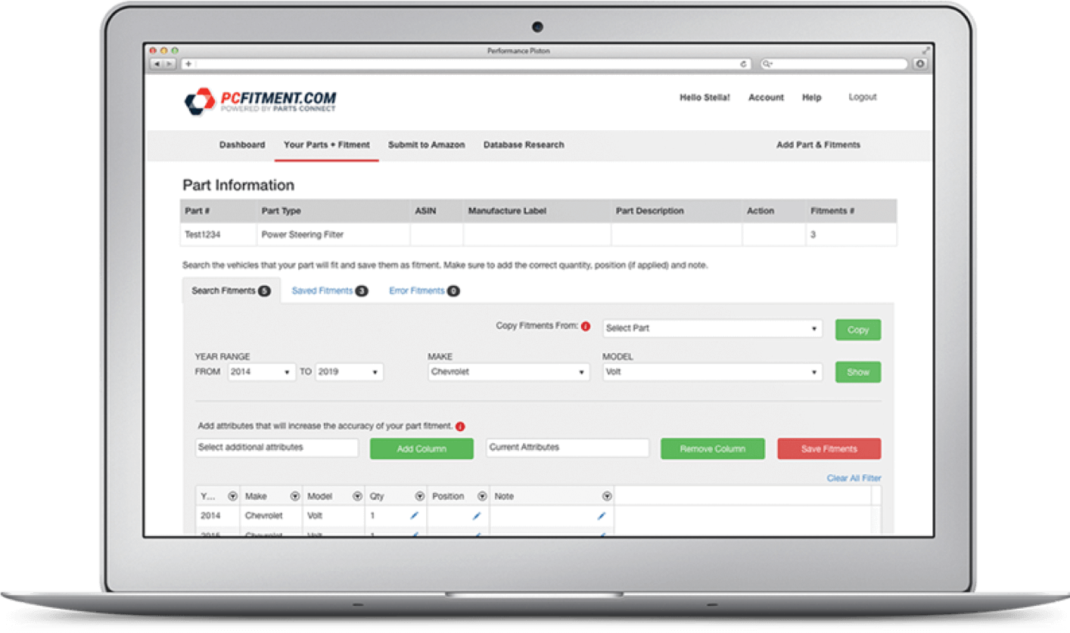Open the Select Part dropdown
The width and height of the screenshot is (1070, 633).
(712, 329)
